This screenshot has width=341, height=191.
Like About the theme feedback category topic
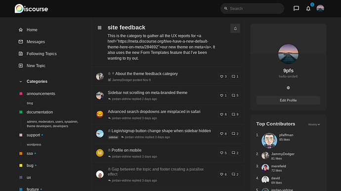pyautogui.click(x=223, y=76)
